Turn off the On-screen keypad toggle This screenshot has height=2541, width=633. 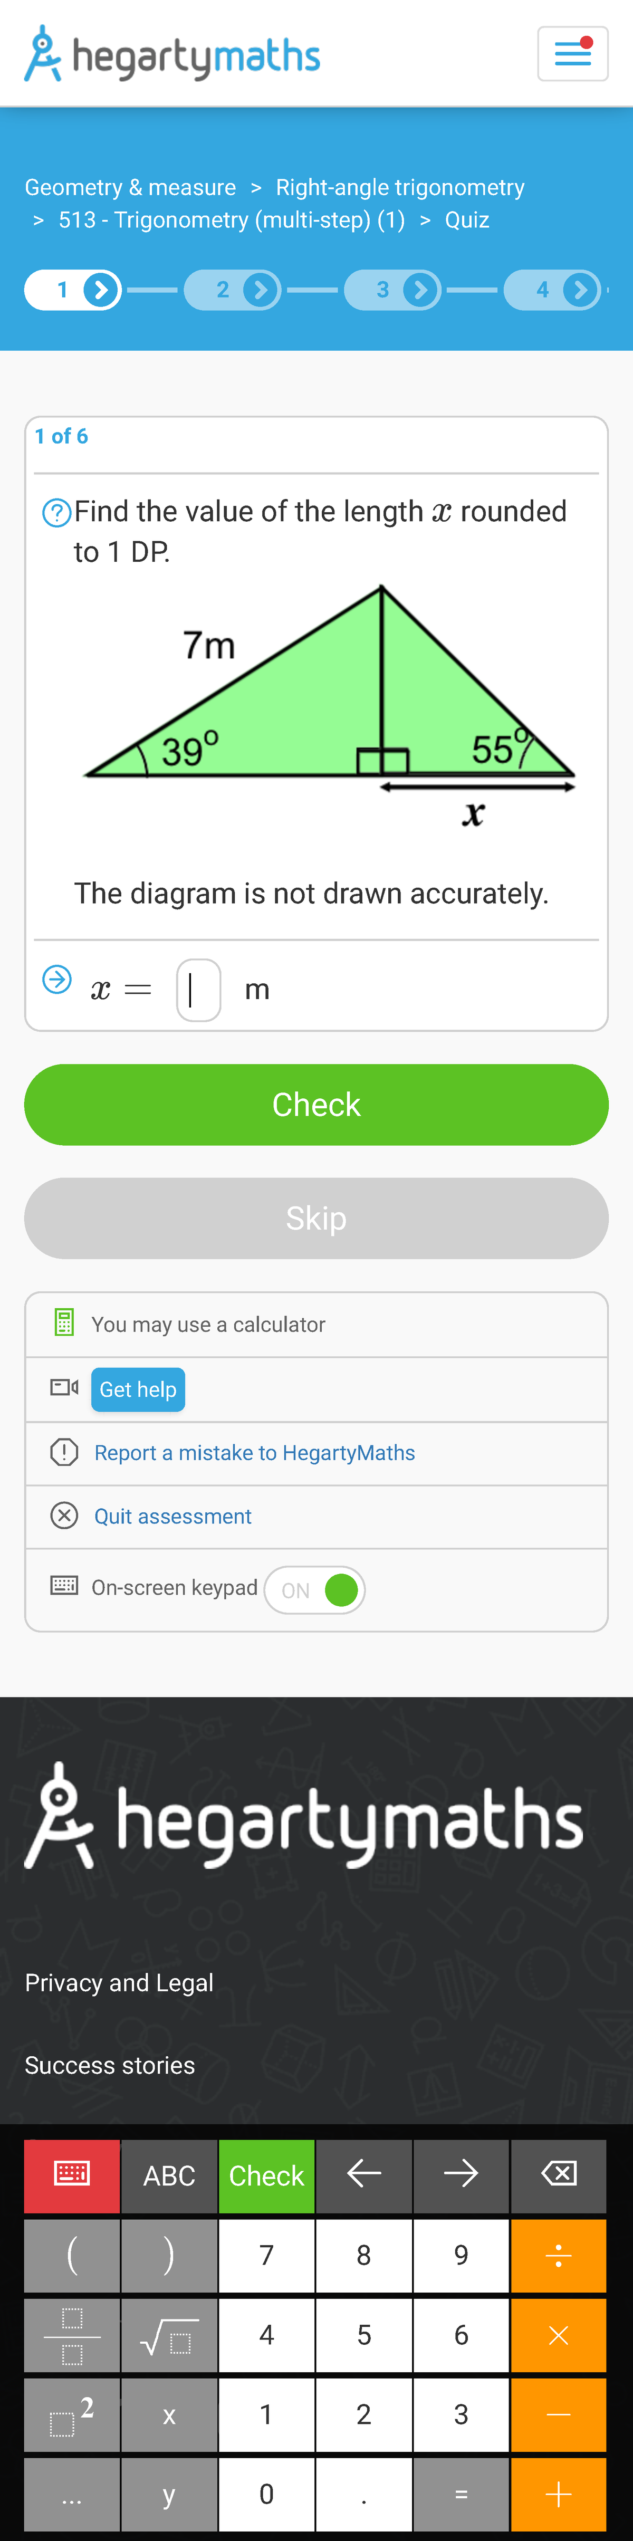[314, 1589]
